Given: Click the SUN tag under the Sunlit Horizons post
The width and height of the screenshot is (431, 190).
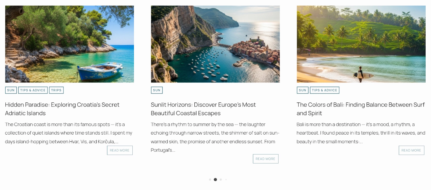Looking at the screenshot, I should [x=156, y=90].
